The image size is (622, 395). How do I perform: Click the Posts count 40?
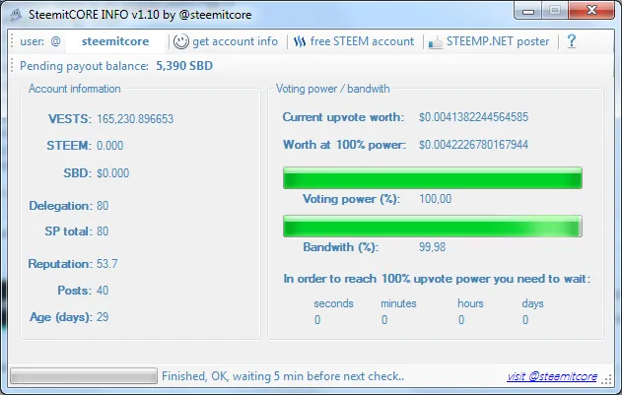click(103, 291)
